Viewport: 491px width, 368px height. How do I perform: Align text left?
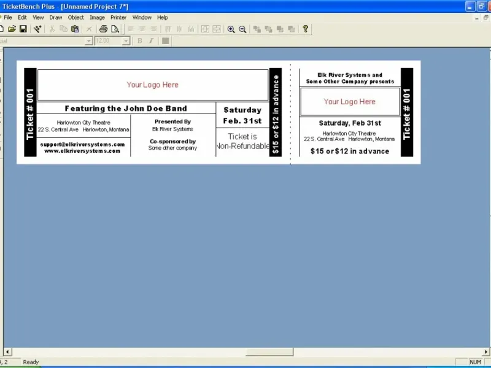point(131,29)
